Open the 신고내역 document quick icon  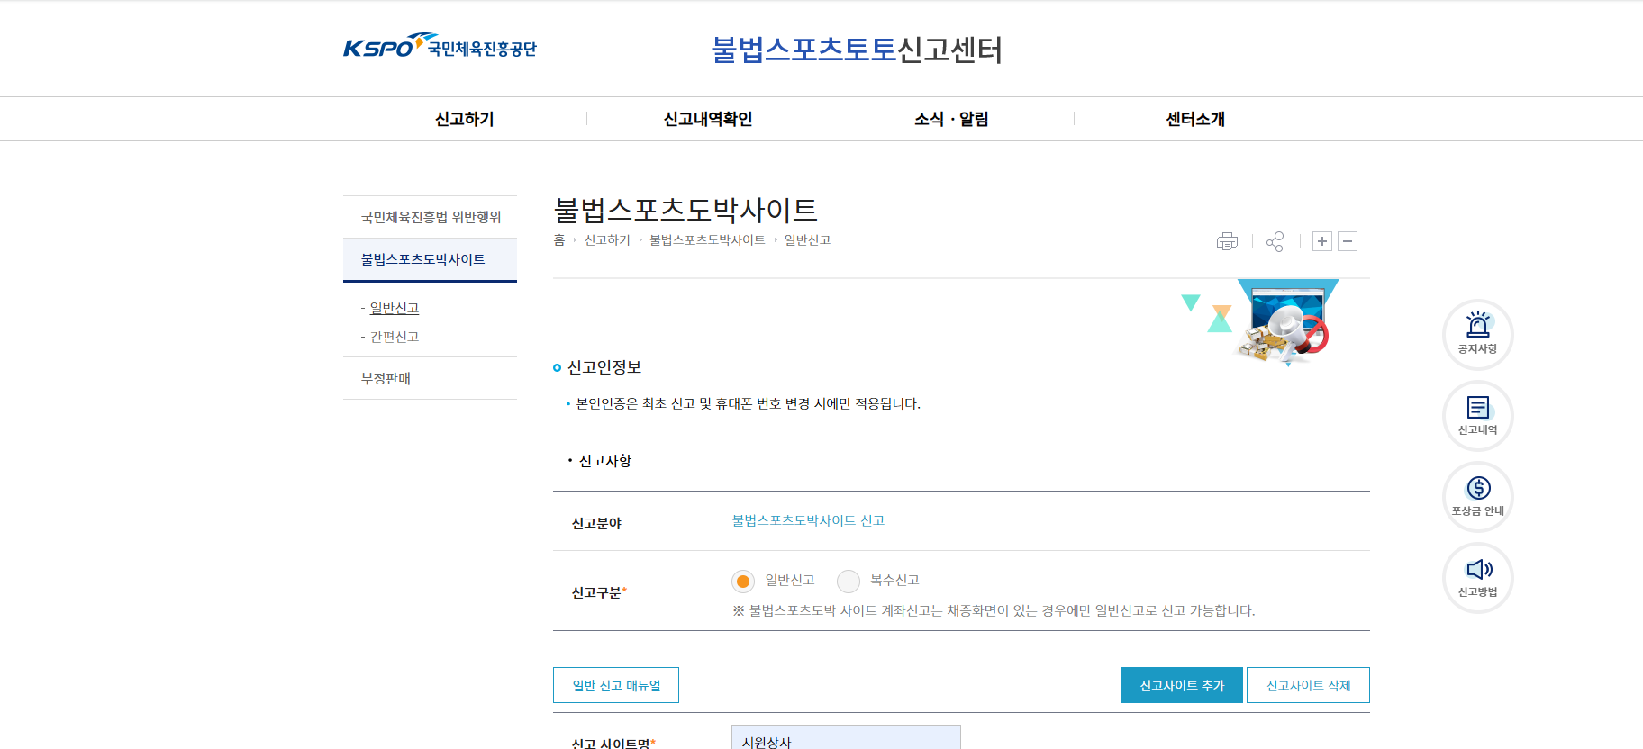[1477, 415]
